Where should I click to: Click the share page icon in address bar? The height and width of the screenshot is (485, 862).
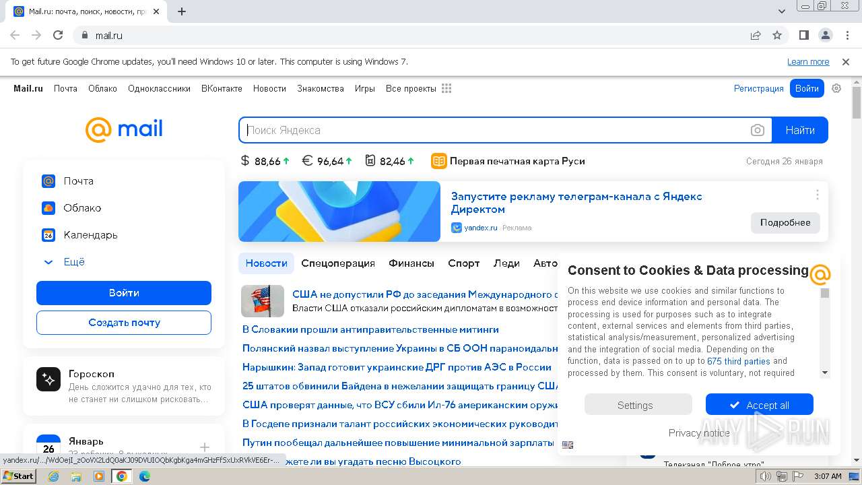756,35
